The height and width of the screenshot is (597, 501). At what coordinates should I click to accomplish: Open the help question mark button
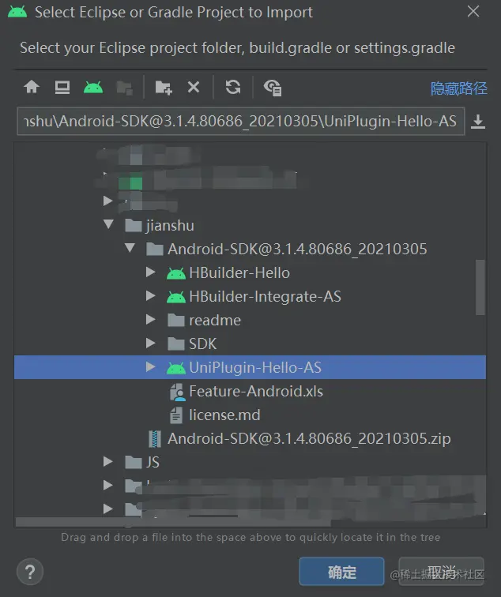[x=30, y=572]
